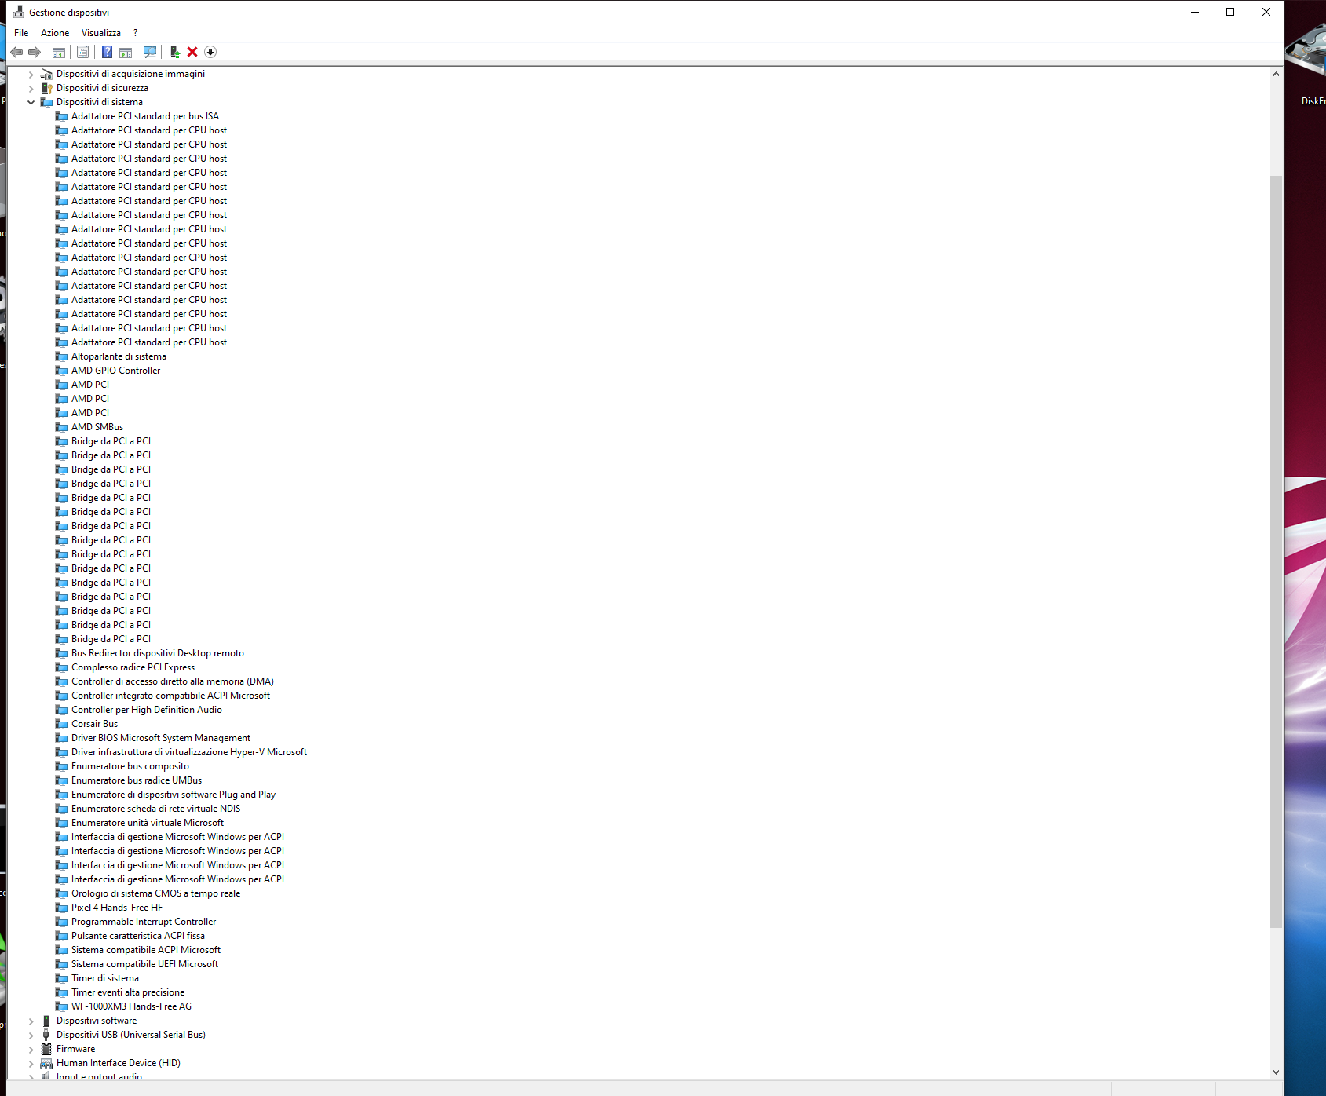Select Enumeratore bus radice UMBus
The height and width of the screenshot is (1096, 1326).
click(137, 780)
